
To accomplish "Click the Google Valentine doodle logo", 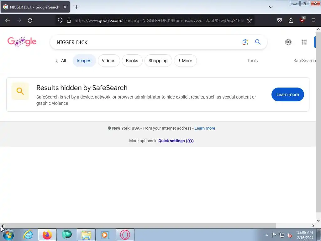I will coord(22,42).
